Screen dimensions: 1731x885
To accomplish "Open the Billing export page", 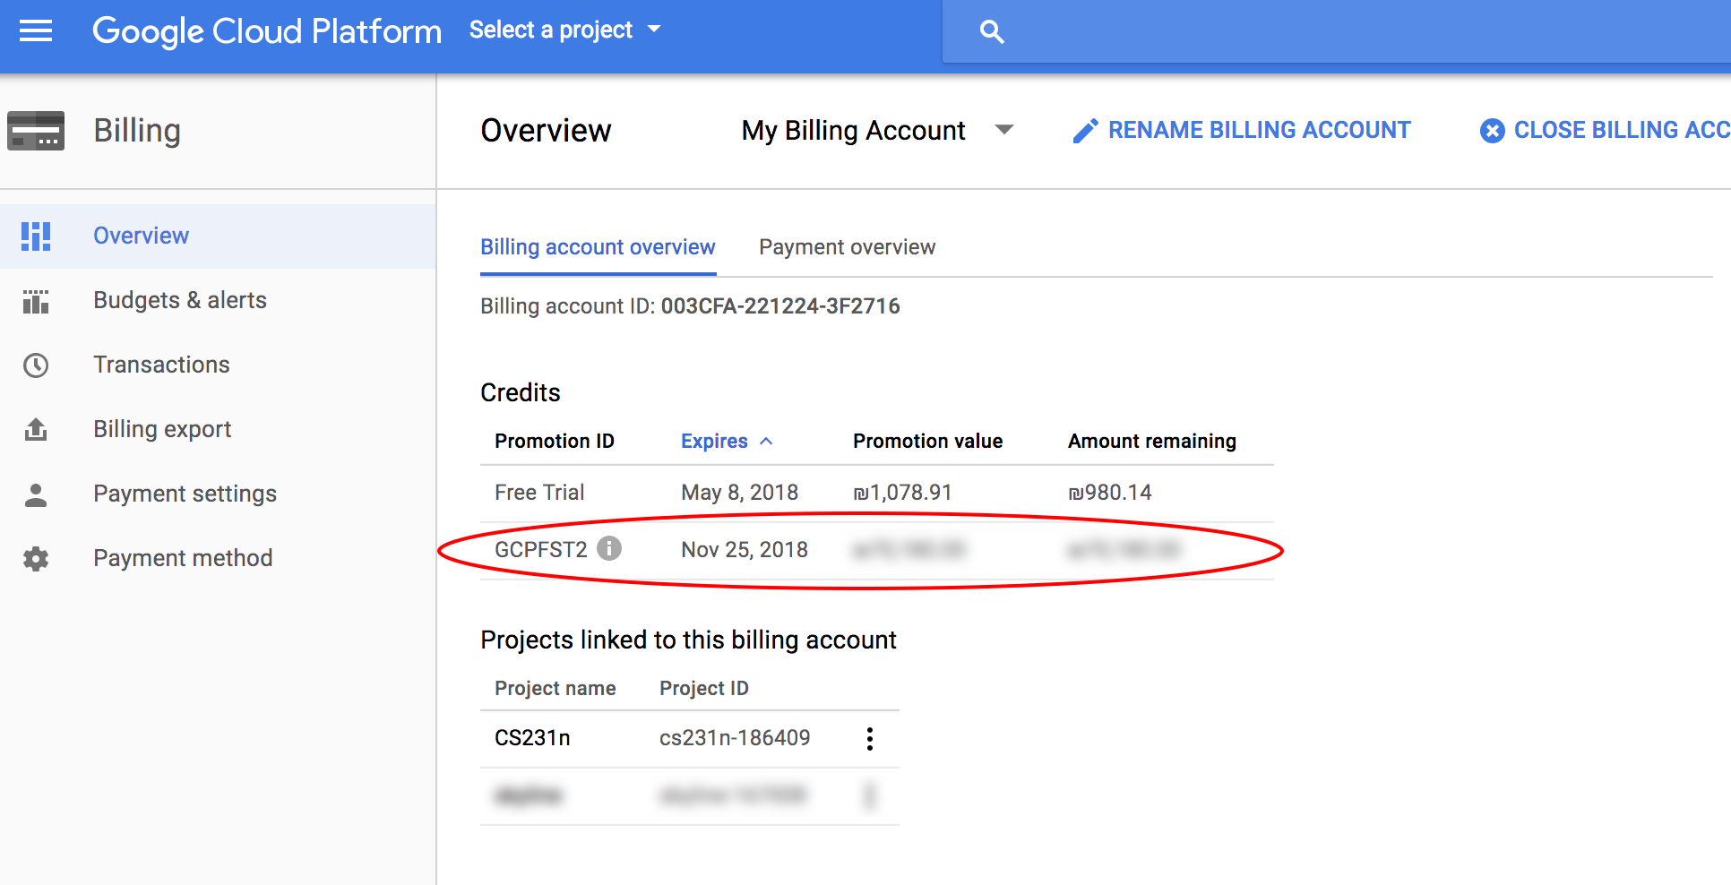I will tap(218, 430).
